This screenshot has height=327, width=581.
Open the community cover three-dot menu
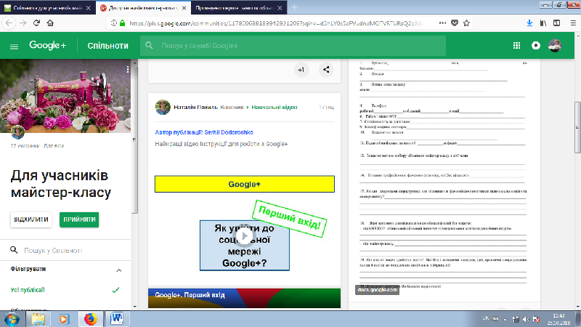[128, 69]
